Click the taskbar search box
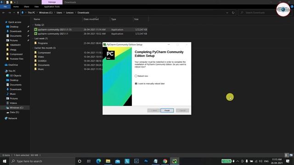The height and width of the screenshot is (165, 294). pyautogui.click(x=42, y=161)
